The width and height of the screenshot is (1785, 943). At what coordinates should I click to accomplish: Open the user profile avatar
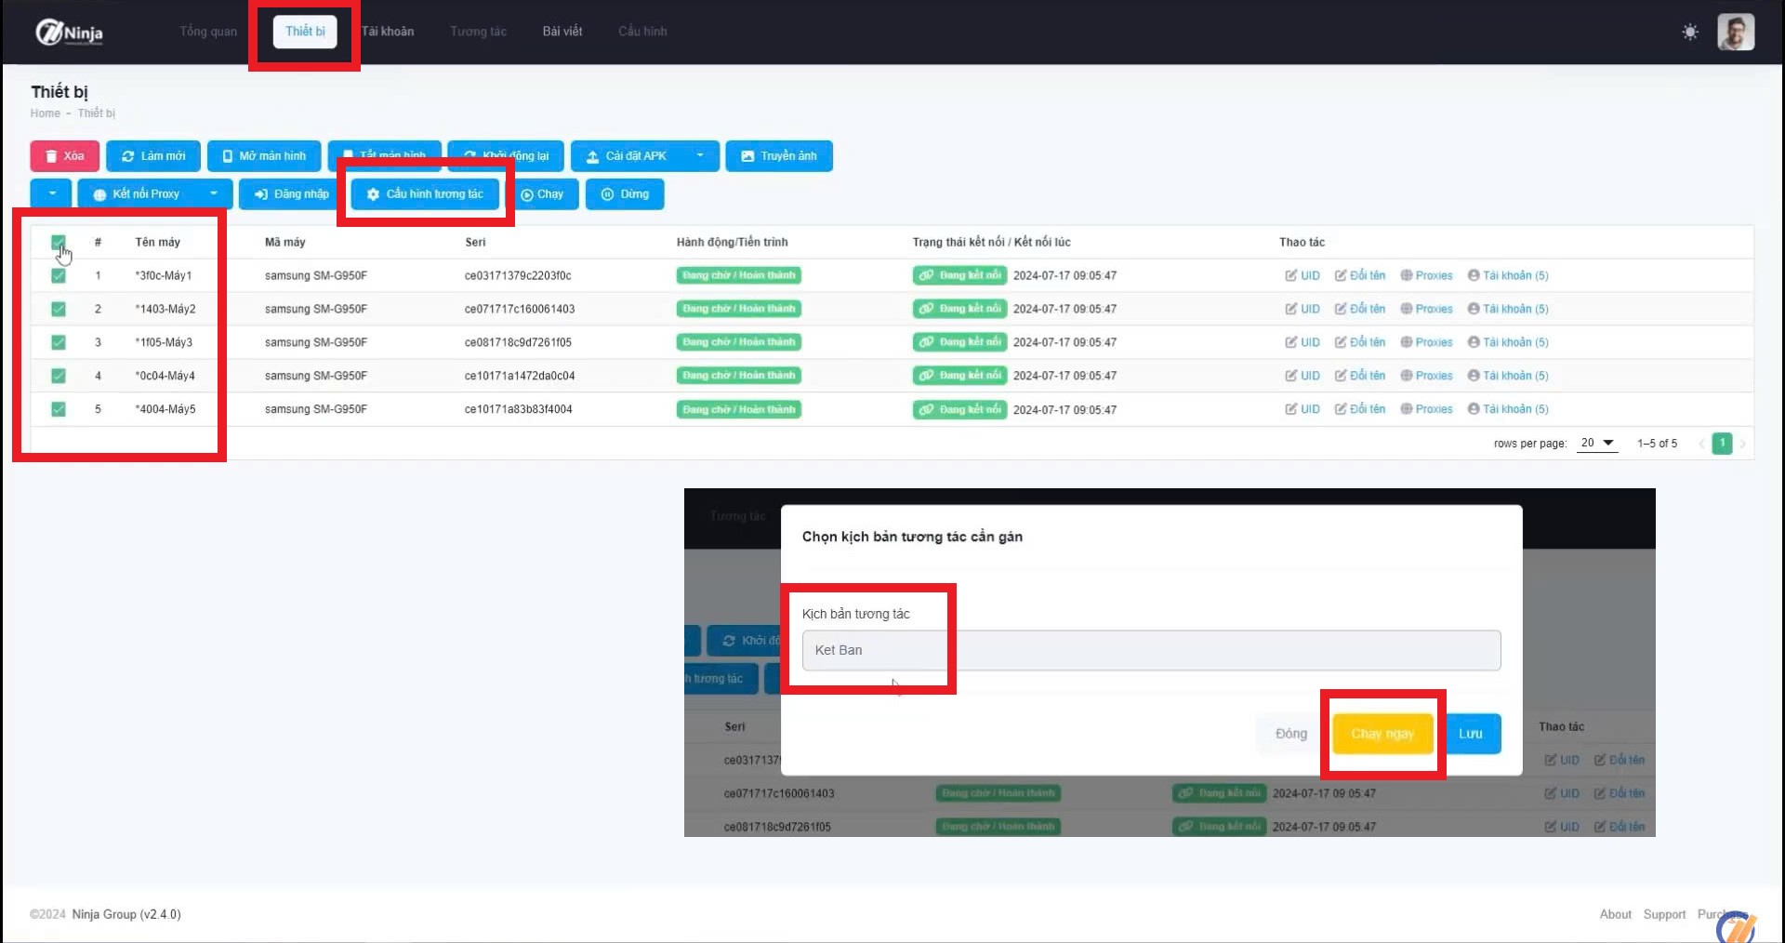click(1735, 32)
